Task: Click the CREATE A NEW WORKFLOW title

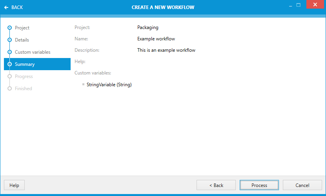Action: tap(163, 7)
